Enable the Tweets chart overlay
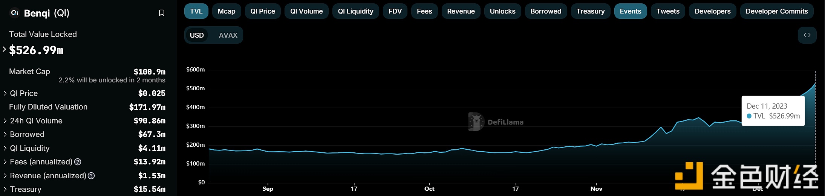Screen dimensions: 825x196 668,11
